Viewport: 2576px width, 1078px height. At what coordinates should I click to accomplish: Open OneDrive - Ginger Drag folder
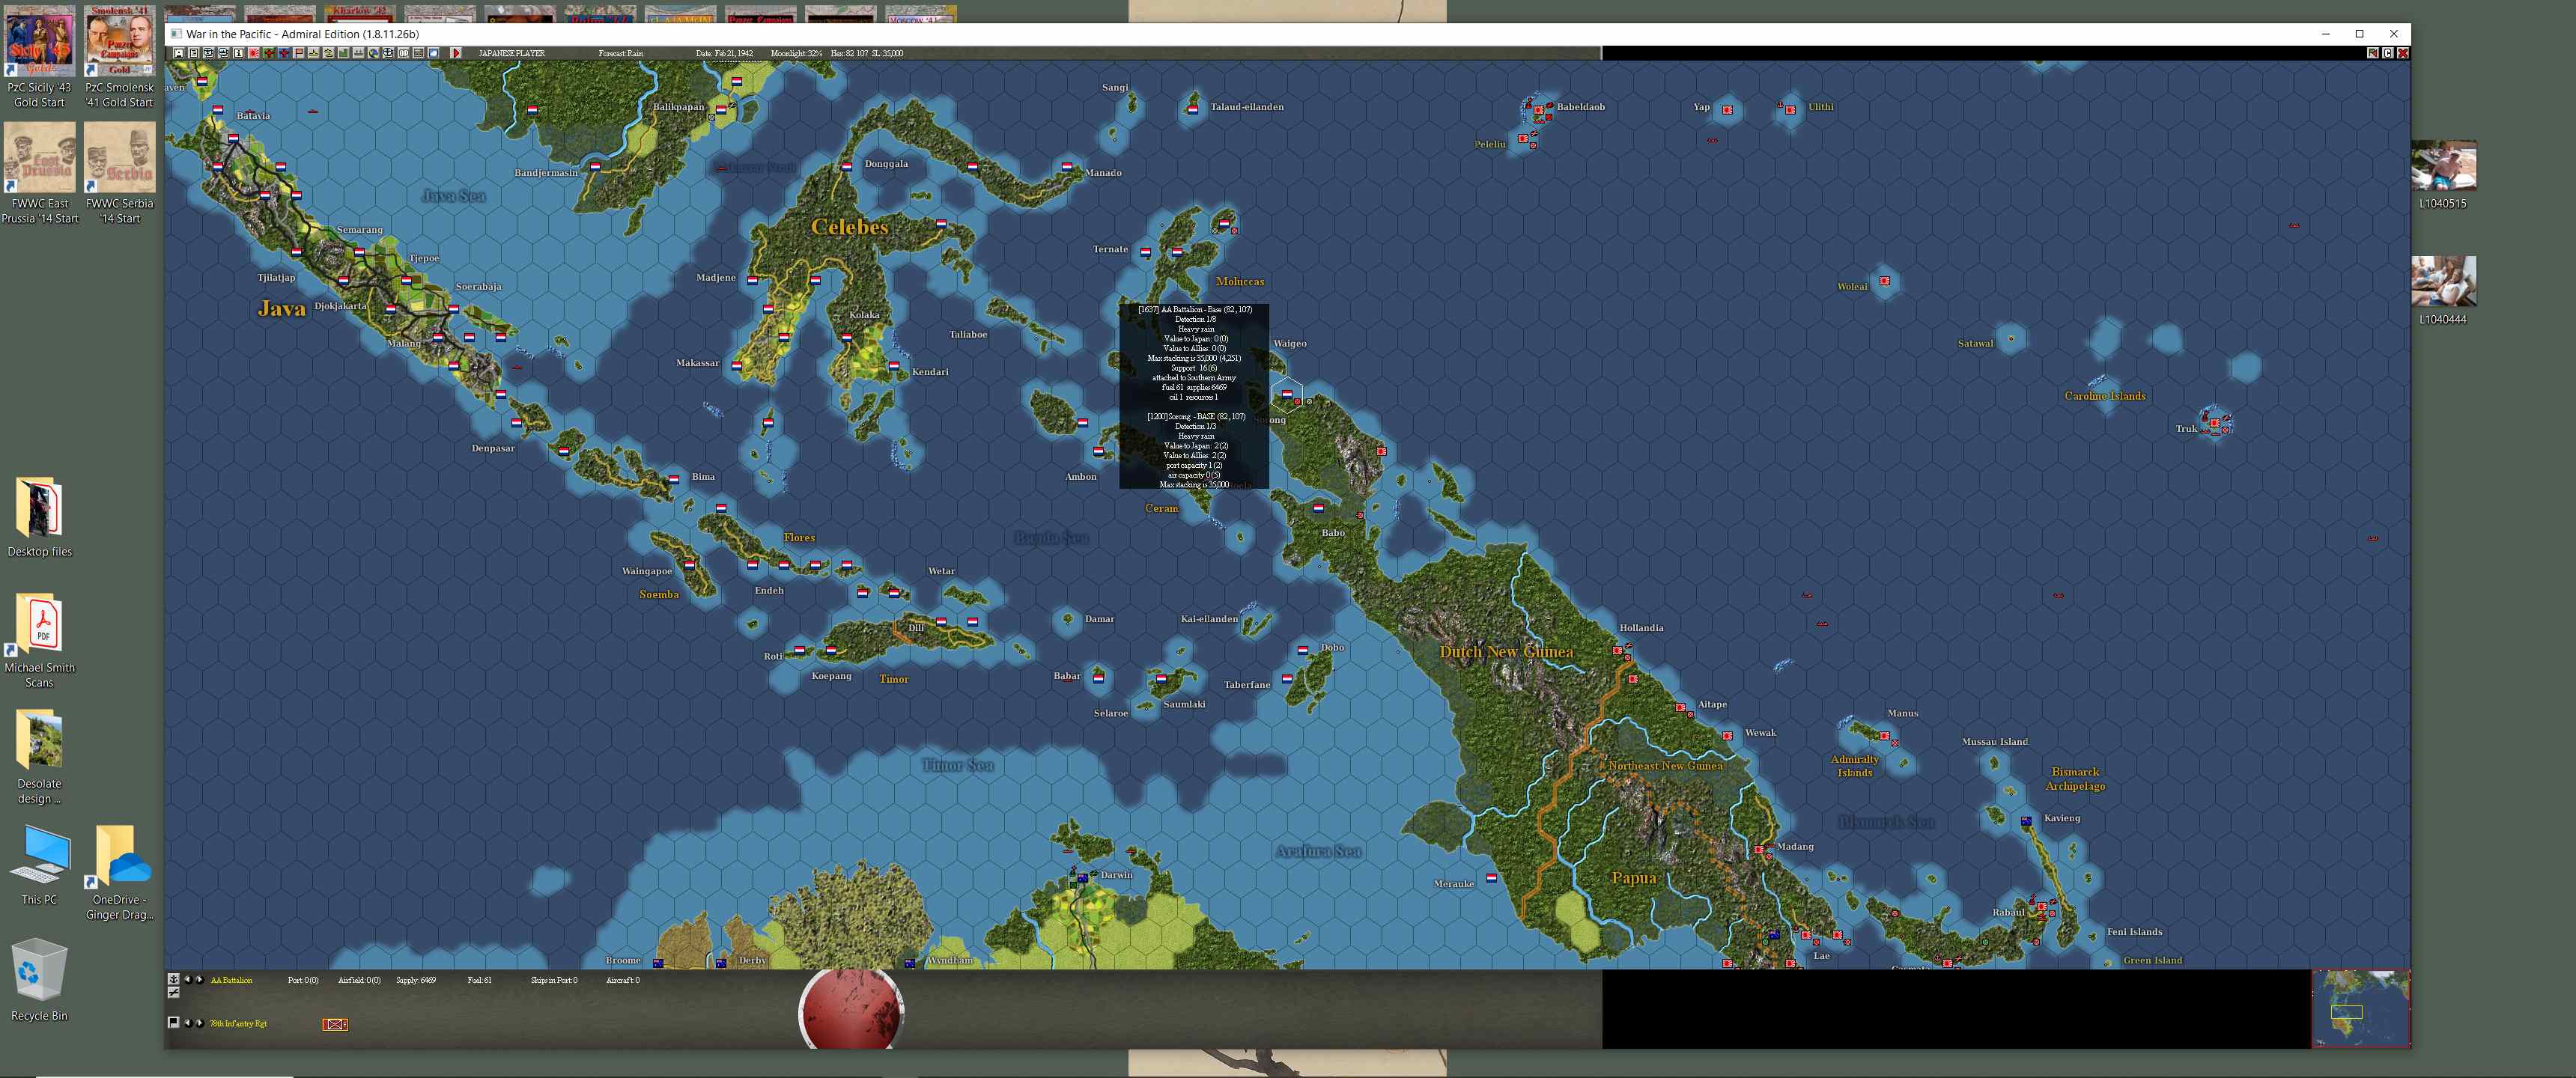[120, 873]
